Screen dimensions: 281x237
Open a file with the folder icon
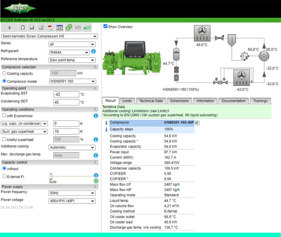point(41,27)
